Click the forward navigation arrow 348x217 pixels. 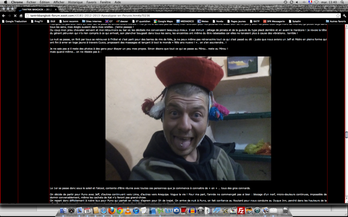click(9, 16)
